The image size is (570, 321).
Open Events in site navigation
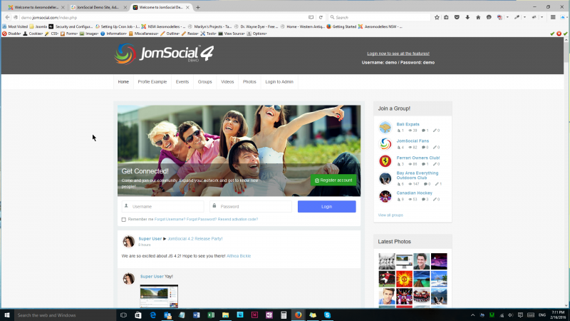coord(182,82)
